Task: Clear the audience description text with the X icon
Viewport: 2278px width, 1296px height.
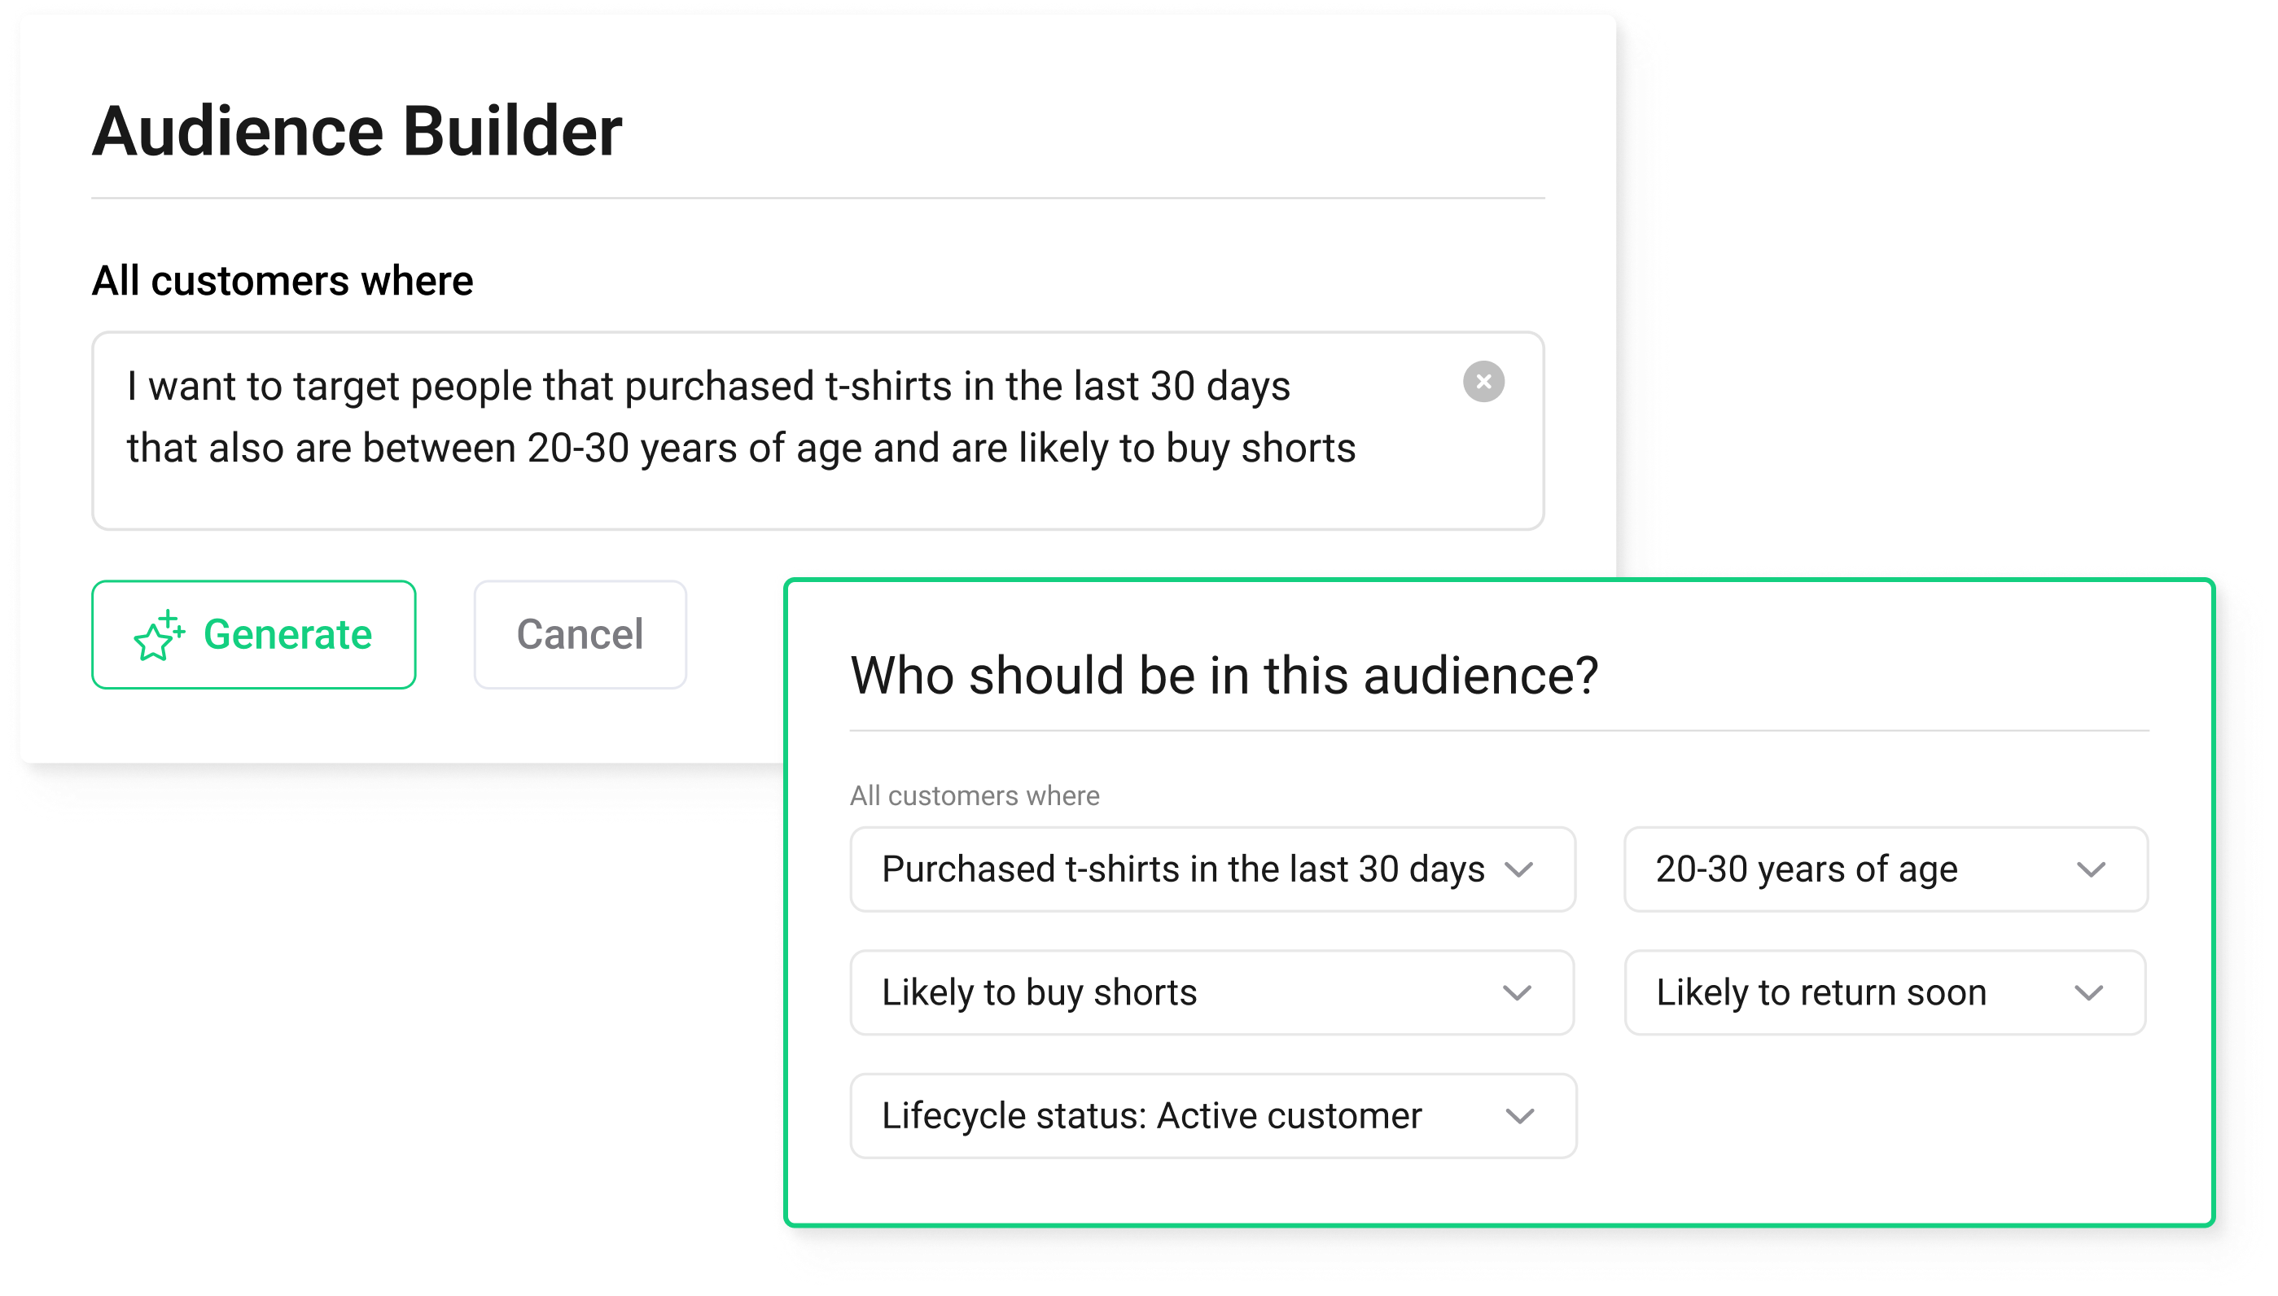Action: 1483,382
